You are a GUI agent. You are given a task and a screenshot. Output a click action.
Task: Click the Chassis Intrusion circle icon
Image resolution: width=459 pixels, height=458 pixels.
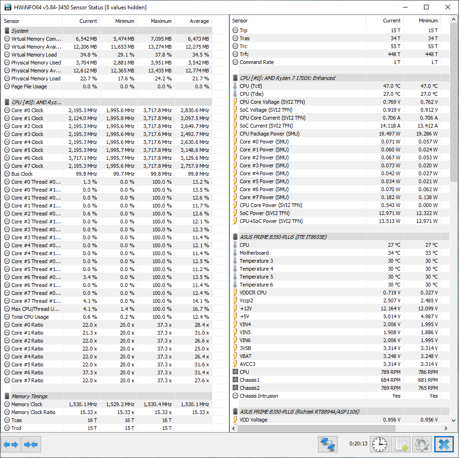coord(235,395)
